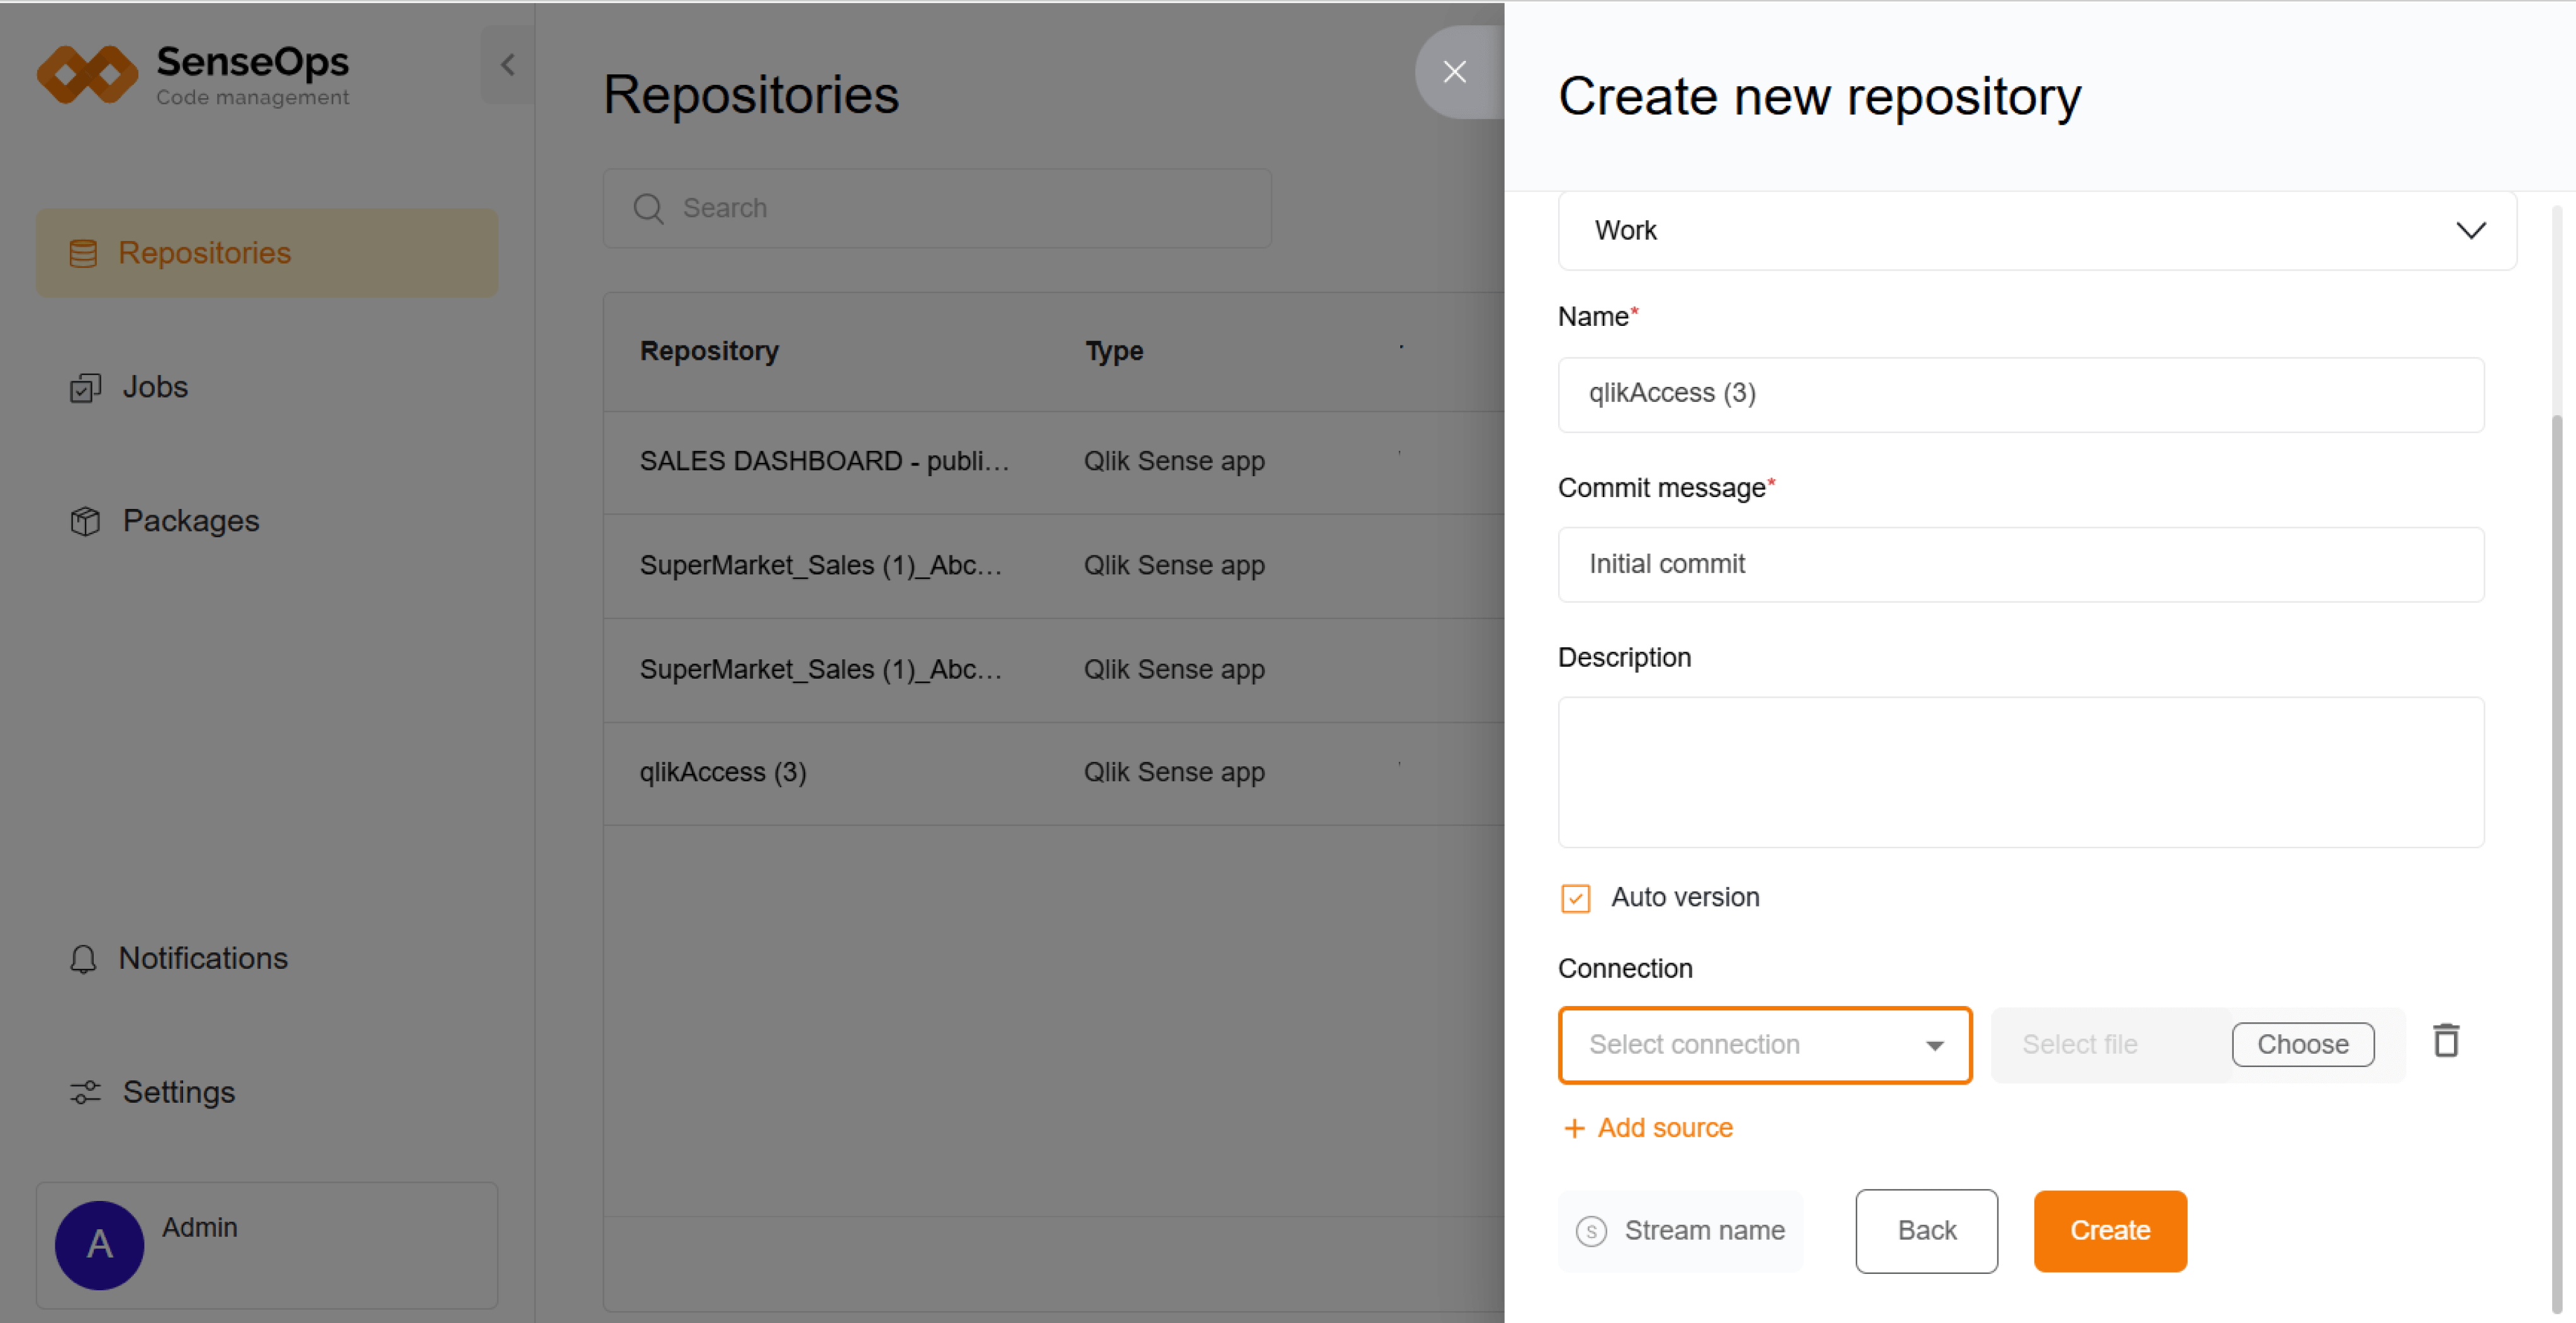Click the Search repositories field
Viewport: 2576px width, 1323px height.
click(x=937, y=209)
